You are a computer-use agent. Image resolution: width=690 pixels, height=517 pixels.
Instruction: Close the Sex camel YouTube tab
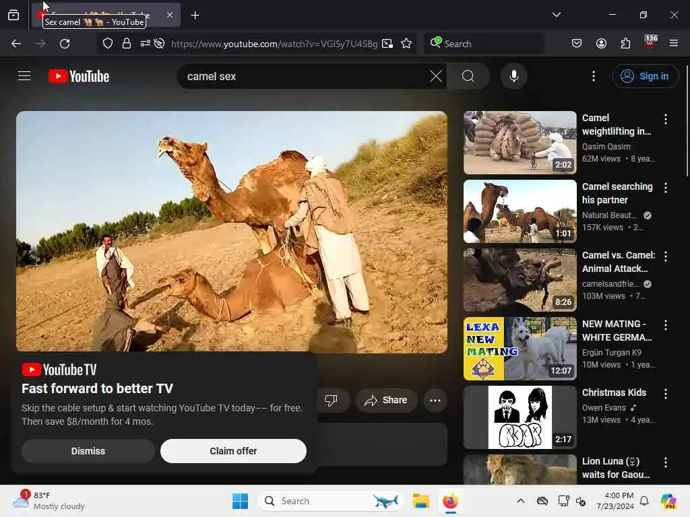[170, 15]
